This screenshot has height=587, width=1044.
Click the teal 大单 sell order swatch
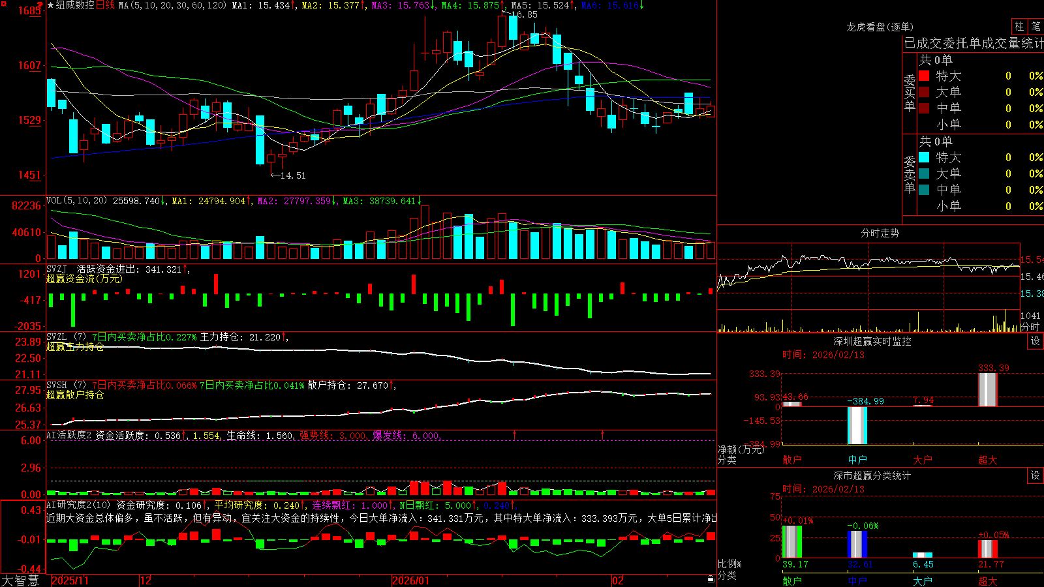click(924, 173)
